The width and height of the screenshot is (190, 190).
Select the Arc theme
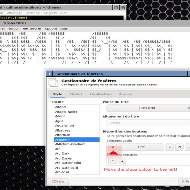point(76,149)
